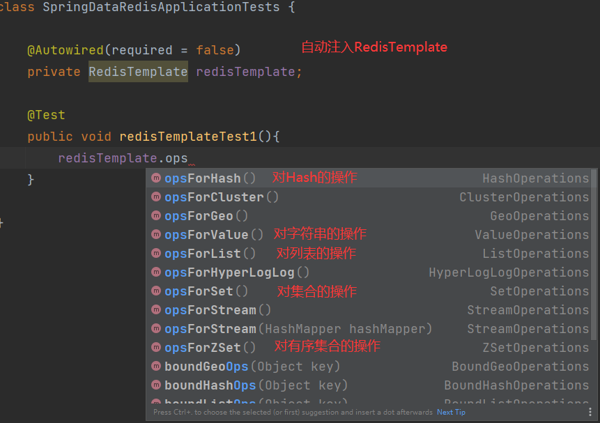
Task: Click the method icon beside boundHashOps(Object key)
Action: coord(155,385)
